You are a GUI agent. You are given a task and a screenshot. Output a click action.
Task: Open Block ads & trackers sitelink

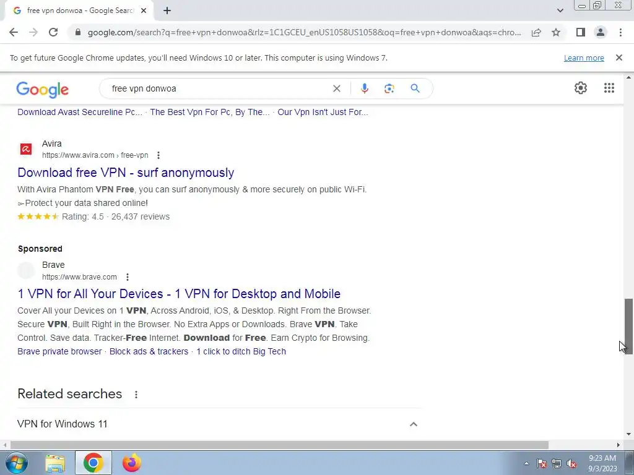(149, 351)
